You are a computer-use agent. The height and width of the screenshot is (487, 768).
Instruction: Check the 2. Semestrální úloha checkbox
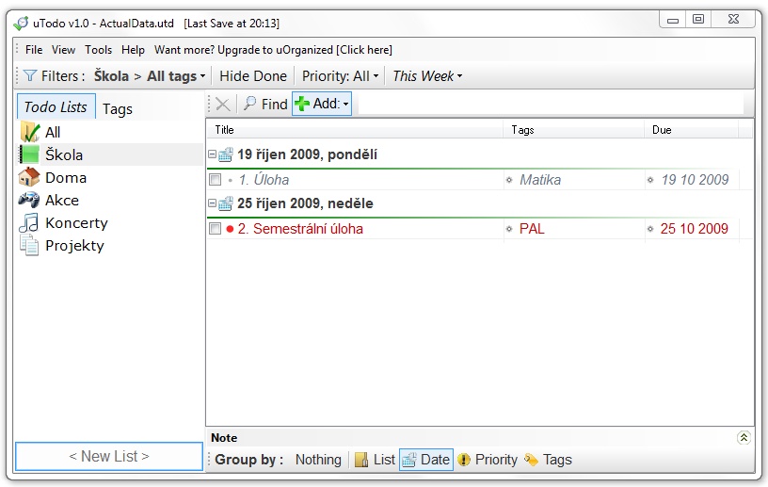click(215, 229)
